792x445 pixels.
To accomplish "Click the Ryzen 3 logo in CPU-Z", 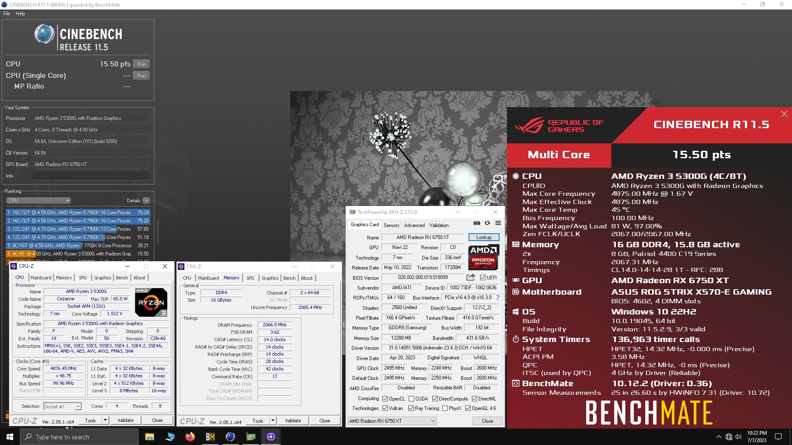I will (151, 302).
